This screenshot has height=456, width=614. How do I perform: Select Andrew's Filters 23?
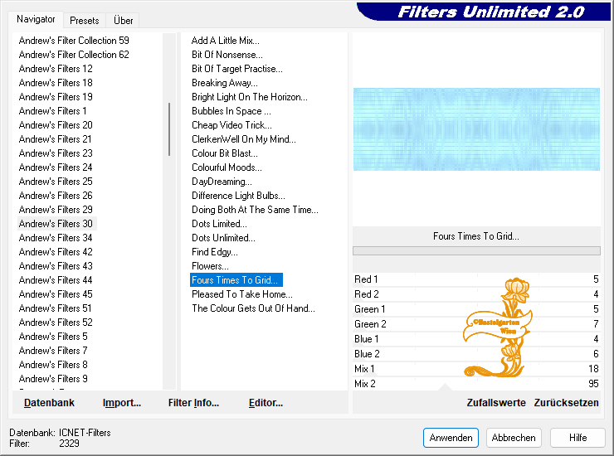tap(56, 153)
